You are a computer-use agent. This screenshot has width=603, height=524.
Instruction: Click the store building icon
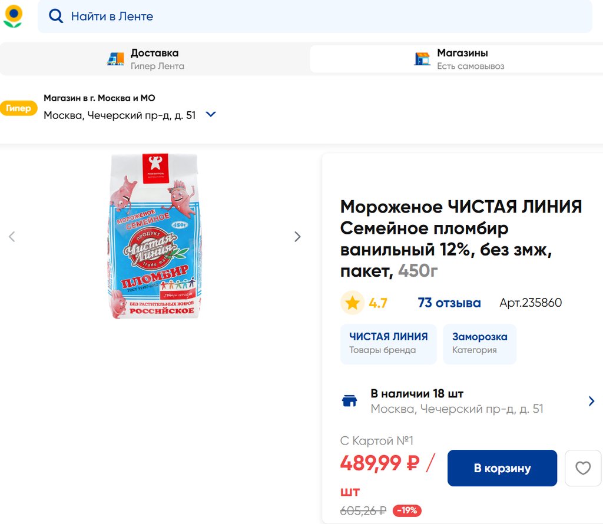pyautogui.click(x=422, y=59)
